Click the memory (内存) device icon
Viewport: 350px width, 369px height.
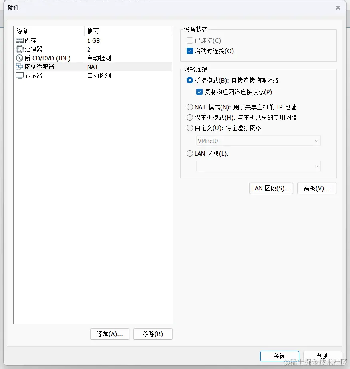(x=19, y=40)
